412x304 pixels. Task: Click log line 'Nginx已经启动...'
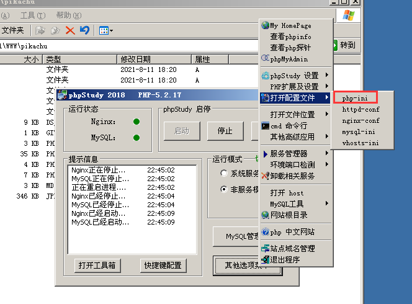99,213
